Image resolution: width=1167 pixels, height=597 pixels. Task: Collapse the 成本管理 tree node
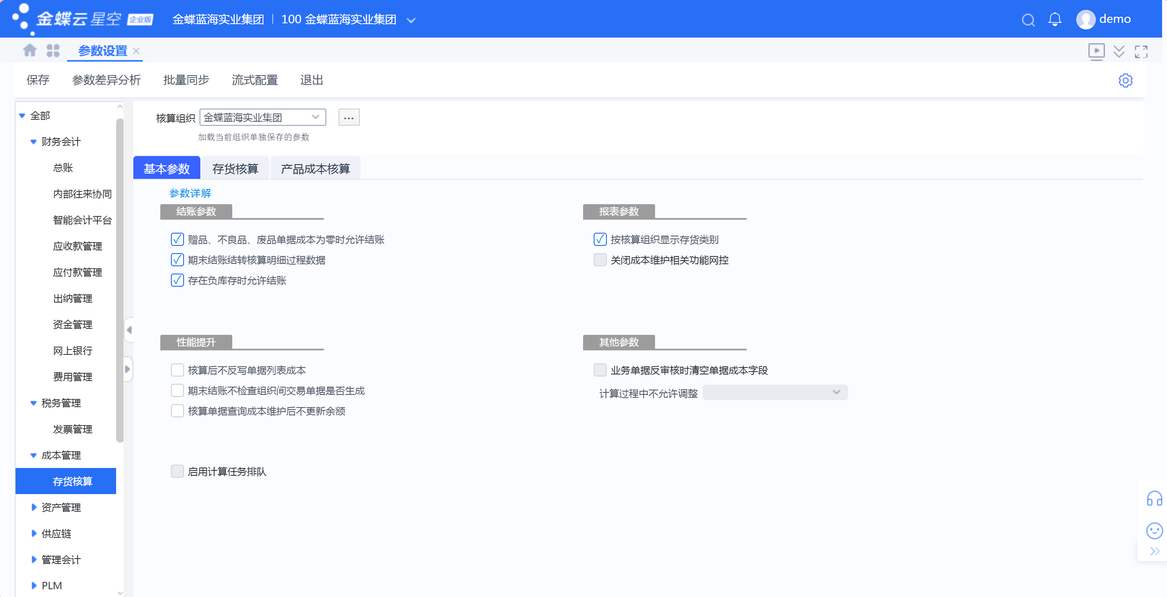tap(33, 455)
